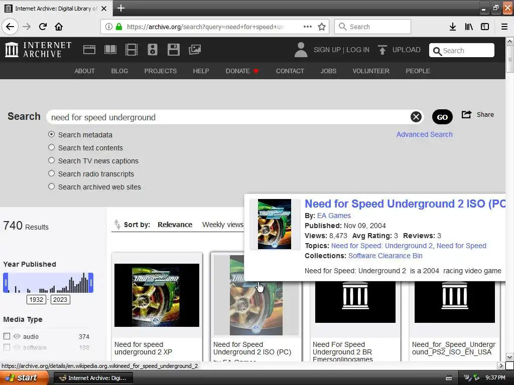514x385 pixels.
Task: Go to browser Home
Action: [x=59, y=27]
